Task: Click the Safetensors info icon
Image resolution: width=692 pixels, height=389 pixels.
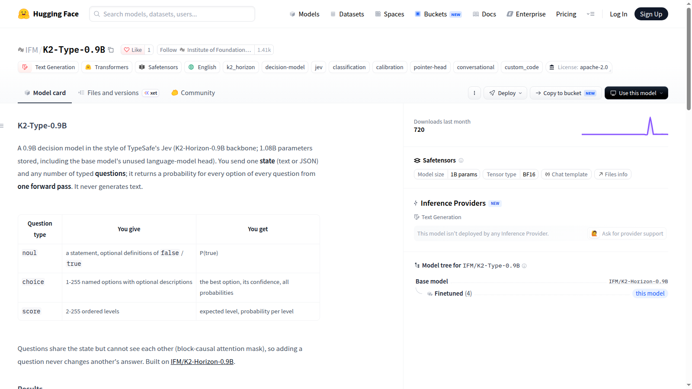Action: [461, 160]
